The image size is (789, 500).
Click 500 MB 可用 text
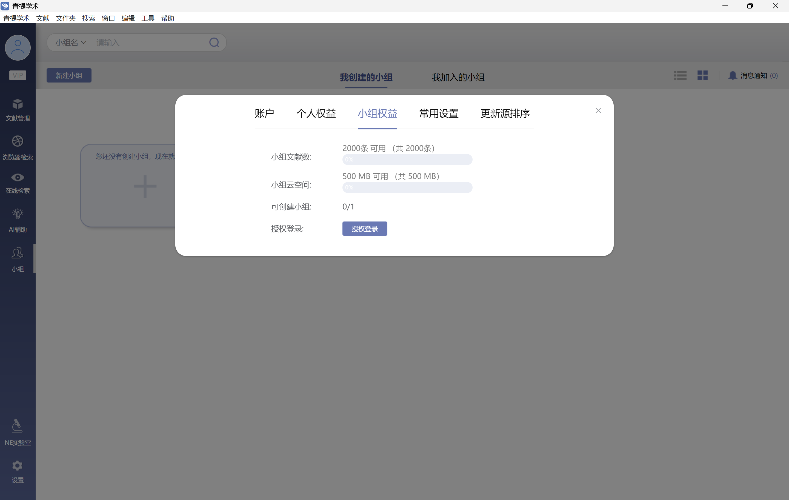365,176
